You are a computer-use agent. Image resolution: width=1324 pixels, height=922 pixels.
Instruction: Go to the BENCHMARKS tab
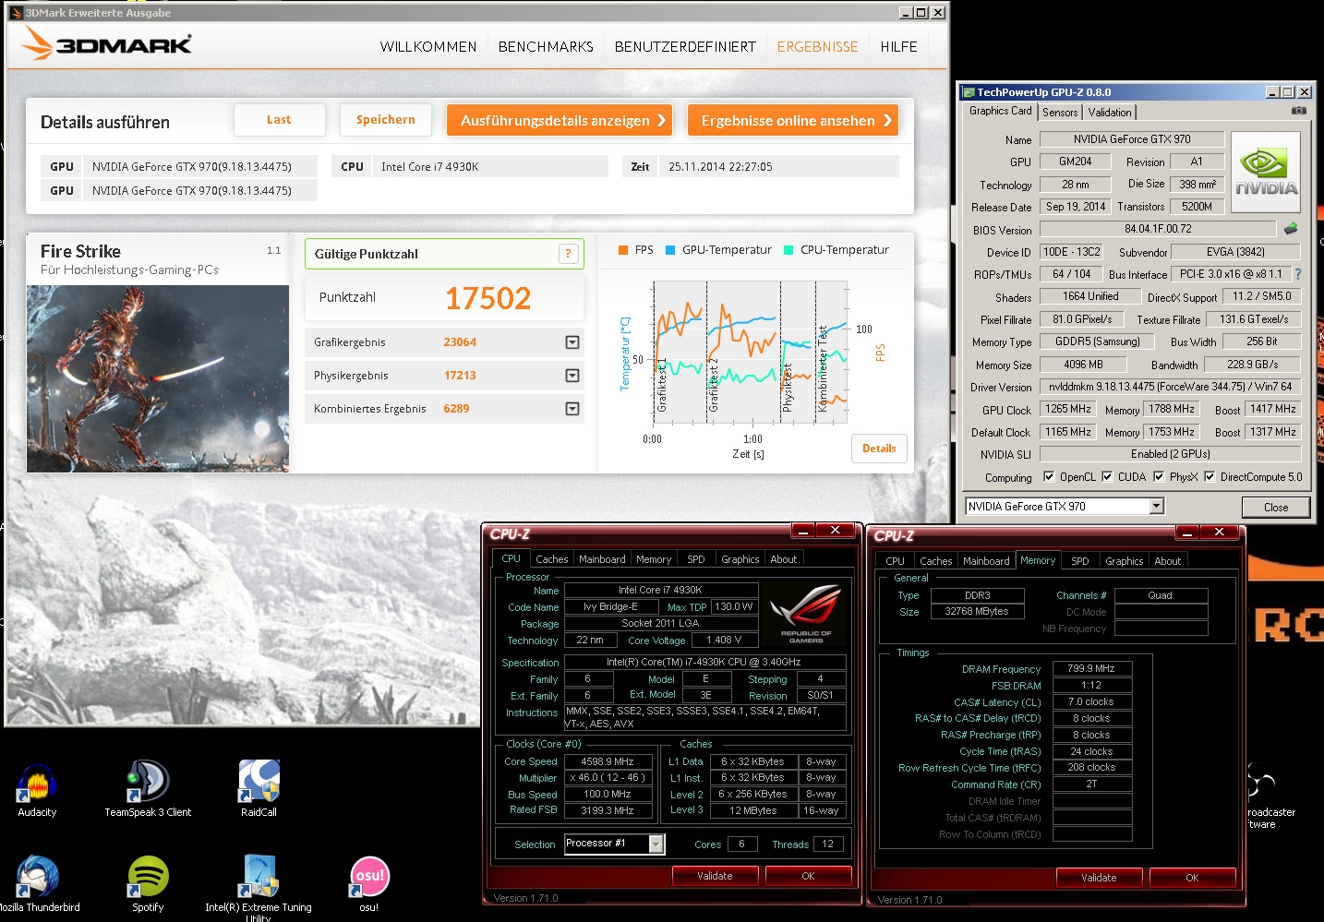click(x=546, y=47)
